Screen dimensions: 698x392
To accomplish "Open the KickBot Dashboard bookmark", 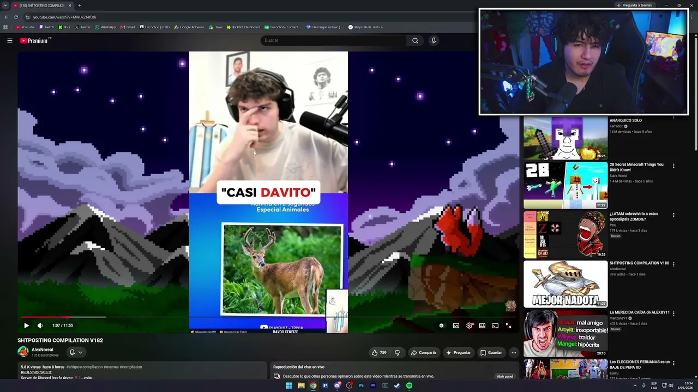I will 243,27.
